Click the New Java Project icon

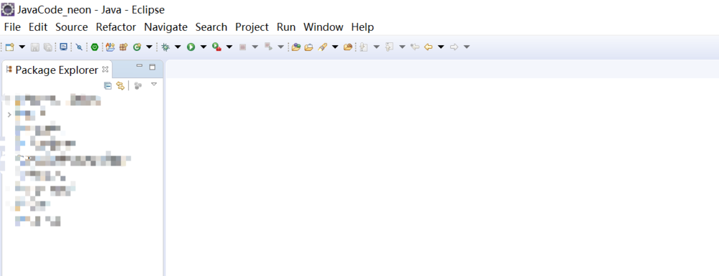(110, 47)
